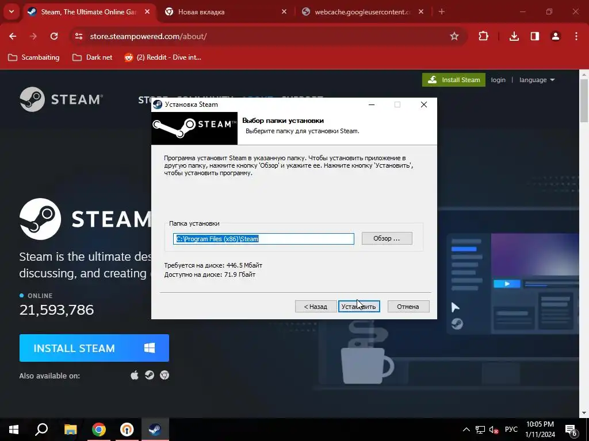Open the login link on the Steam page

[x=498, y=80]
